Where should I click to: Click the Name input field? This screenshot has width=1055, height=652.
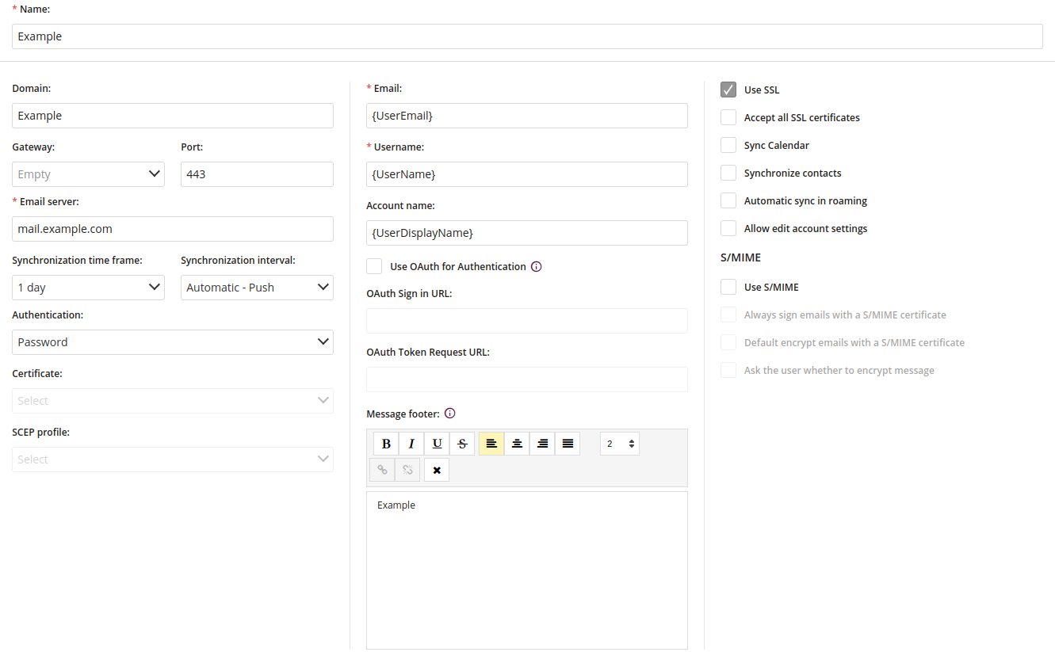(x=527, y=36)
